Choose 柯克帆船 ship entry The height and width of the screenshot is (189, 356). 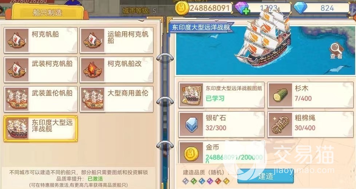41,40
